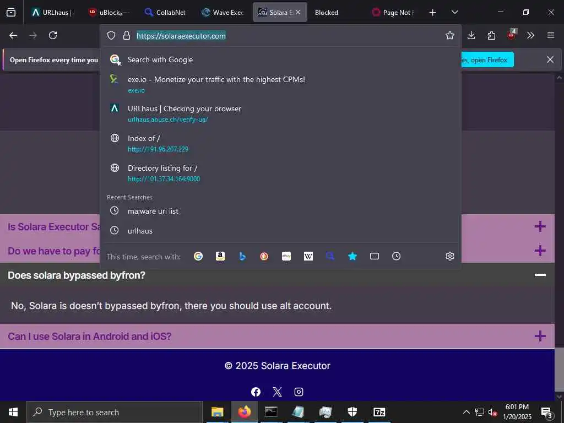
Task: Click the open Firefox confirmation button
Action: pyautogui.click(x=487, y=59)
